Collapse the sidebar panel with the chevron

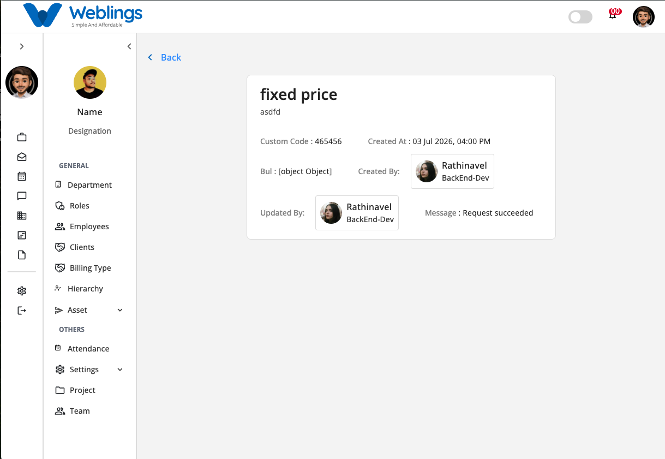click(x=129, y=46)
